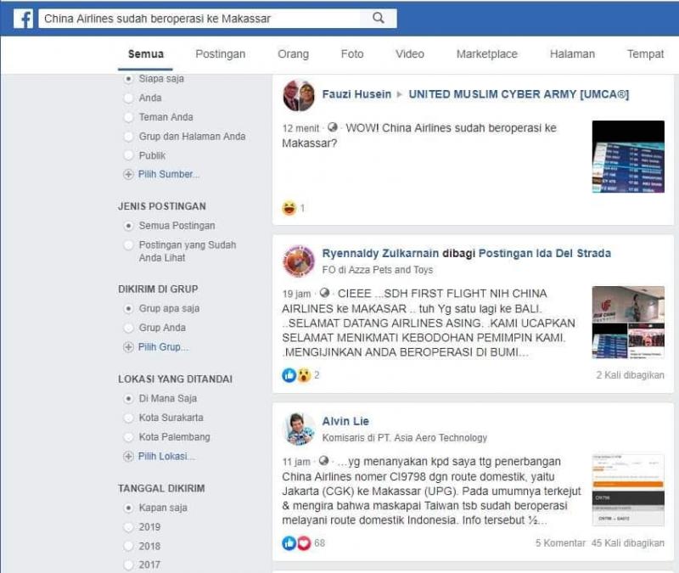The height and width of the screenshot is (573, 679).
Task: Open the flight board thumbnail in Fauzi's post
Action: pyautogui.click(x=628, y=157)
